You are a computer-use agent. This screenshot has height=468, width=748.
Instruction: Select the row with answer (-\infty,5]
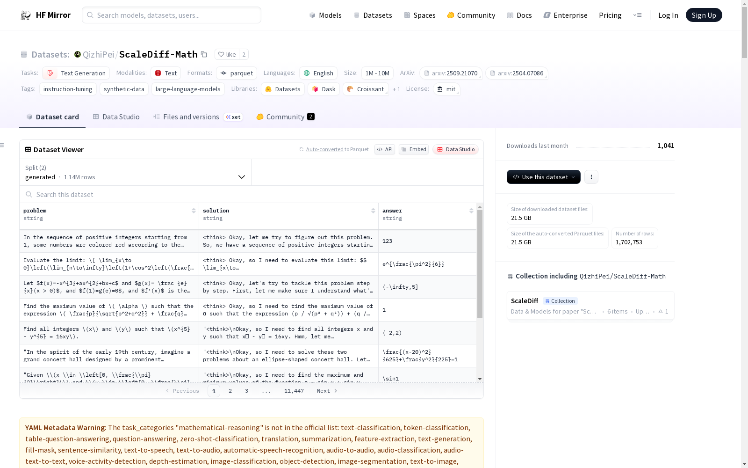(248, 287)
